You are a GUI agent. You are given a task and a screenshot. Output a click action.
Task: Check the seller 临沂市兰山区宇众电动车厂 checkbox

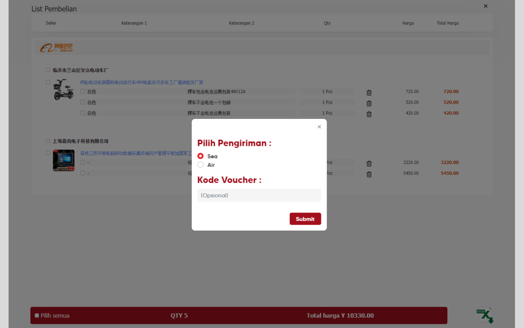(48, 70)
